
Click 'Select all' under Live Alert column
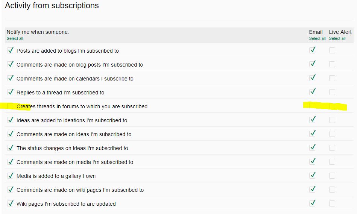pos(337,38)
